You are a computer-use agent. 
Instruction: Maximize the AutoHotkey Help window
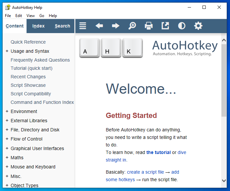tap(204, 7)
